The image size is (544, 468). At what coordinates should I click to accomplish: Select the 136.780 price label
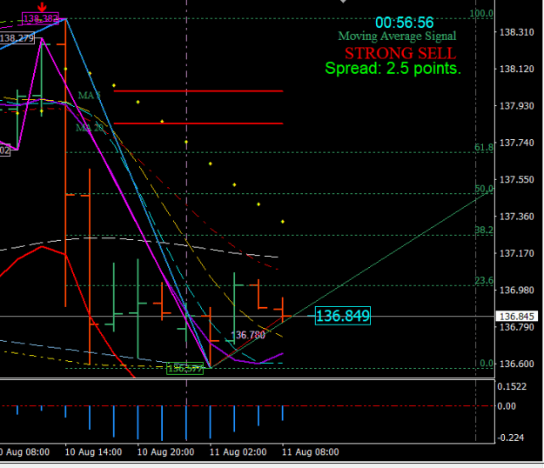point(248,335)
